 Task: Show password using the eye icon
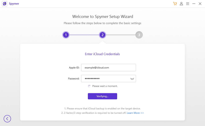coord(132,79)
